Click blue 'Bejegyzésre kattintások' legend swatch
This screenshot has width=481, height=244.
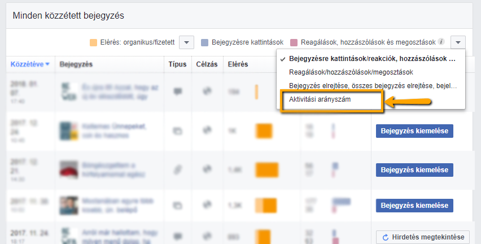tap(204, 42)
